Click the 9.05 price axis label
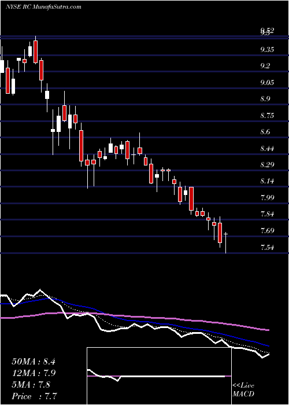The width and height of the screenshot is (289, 405). [x=268, y=82]
